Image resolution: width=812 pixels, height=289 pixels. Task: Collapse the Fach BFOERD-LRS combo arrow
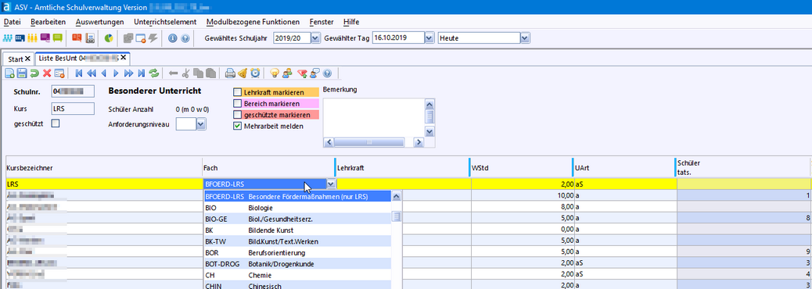coord(332,184)
